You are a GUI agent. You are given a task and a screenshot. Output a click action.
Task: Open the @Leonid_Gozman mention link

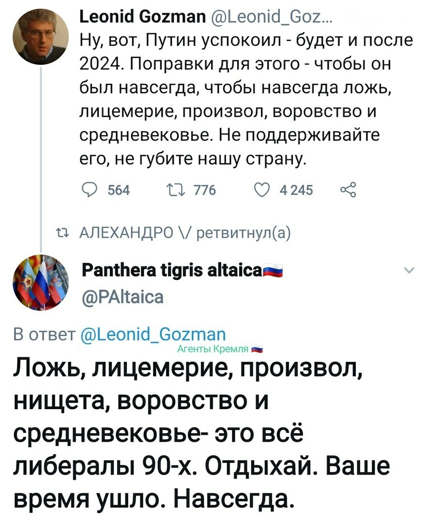(x=153, y=334)
